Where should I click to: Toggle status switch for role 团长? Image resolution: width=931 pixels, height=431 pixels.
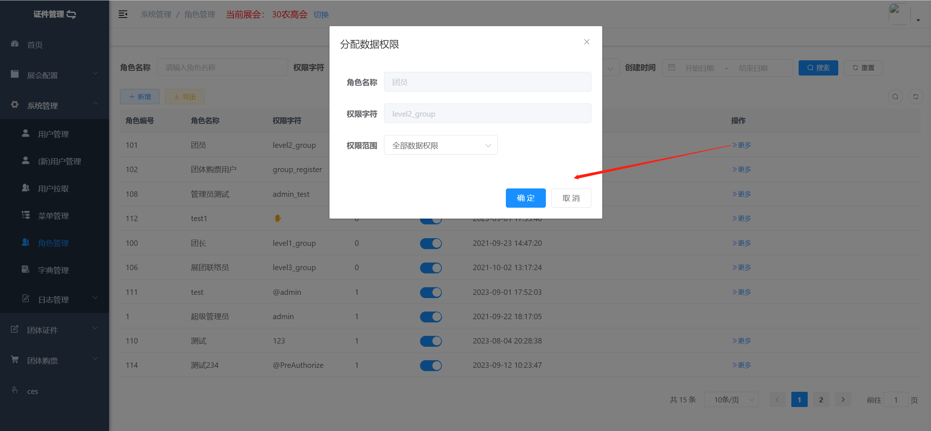click(x=431, y=243)
